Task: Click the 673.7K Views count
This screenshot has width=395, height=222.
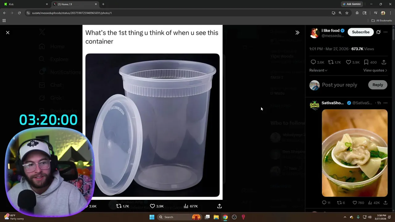Action: pos(363,49)
